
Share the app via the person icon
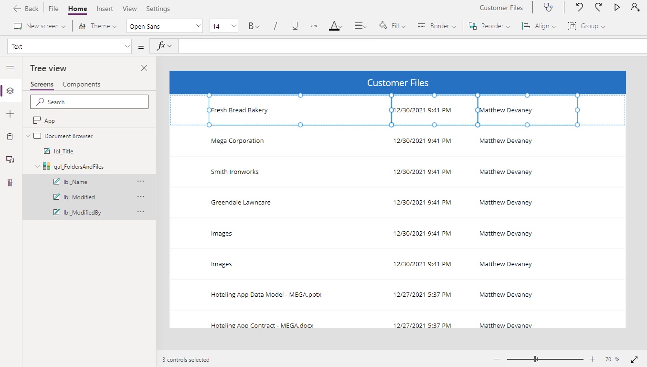[x=635, y=7]
